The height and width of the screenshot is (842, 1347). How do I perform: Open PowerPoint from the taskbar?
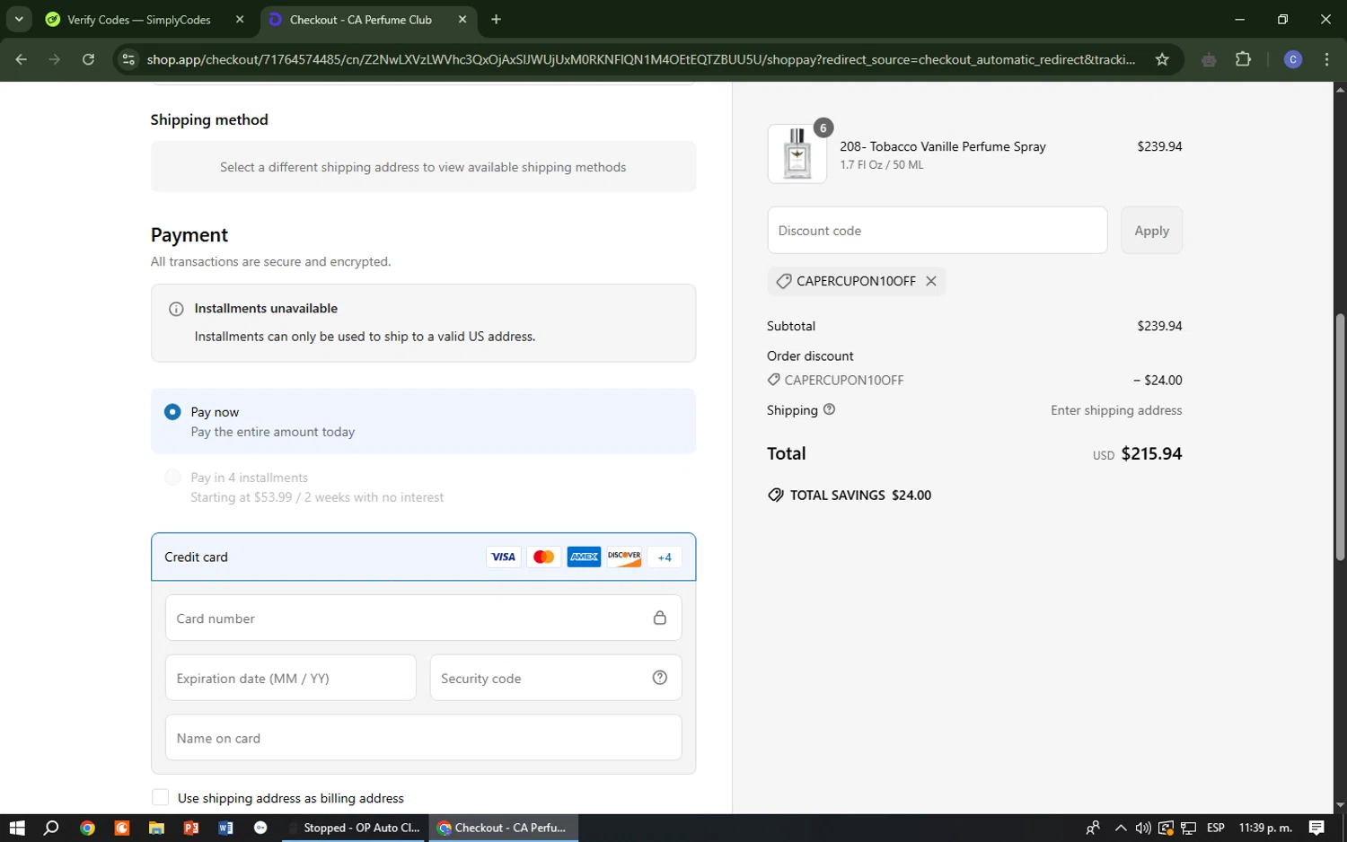[x=191, y=828]
